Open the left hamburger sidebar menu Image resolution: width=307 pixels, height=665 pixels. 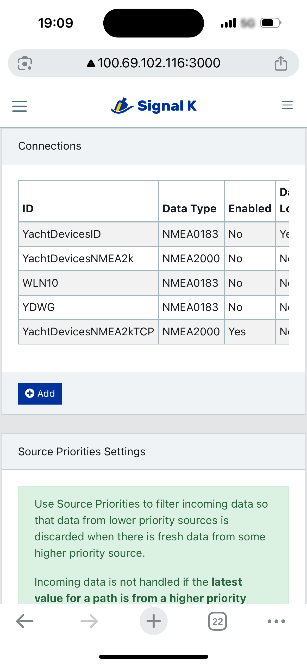click(x=20, y=106)
